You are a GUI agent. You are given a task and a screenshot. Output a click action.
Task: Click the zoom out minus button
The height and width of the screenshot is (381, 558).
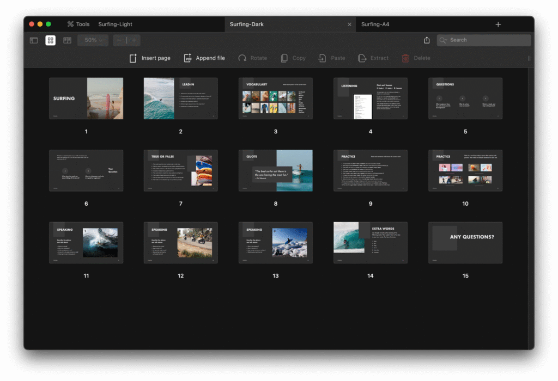[x=120, y=40]
